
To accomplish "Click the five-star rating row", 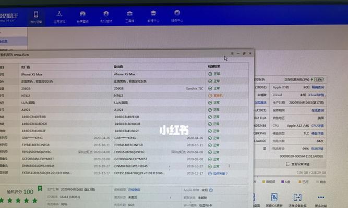I will point(19,201).
